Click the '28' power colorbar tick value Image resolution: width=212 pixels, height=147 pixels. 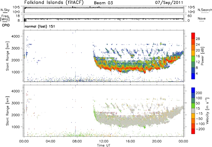click(x=198, y=39)
